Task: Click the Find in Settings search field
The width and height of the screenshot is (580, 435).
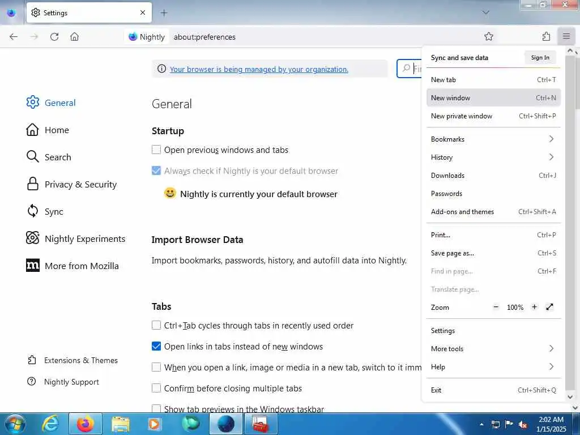Action: pyautogui.click(x=409, y=69)
